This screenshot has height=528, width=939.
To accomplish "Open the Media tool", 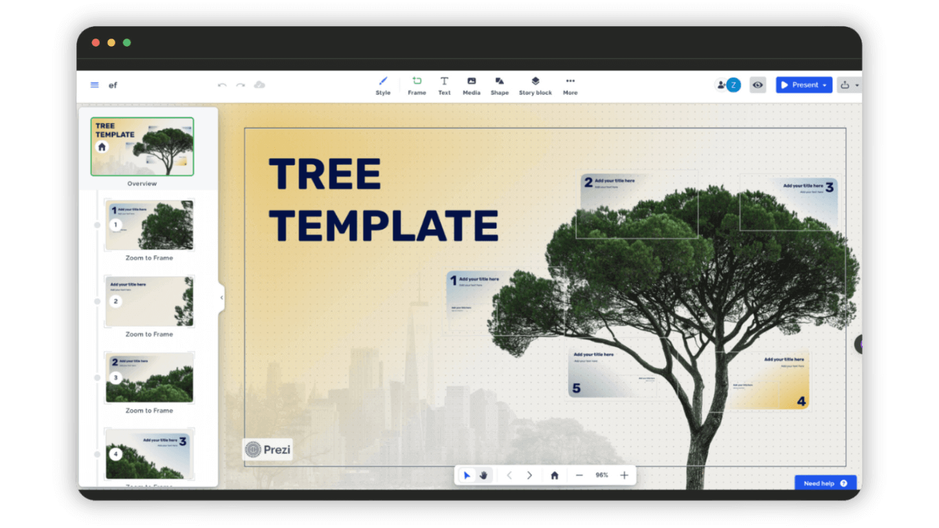I will click(472, 85).
